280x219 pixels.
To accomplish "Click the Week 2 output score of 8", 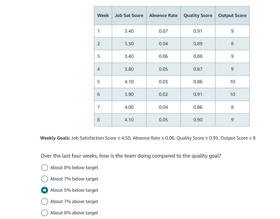I will [x=232, y=43].
